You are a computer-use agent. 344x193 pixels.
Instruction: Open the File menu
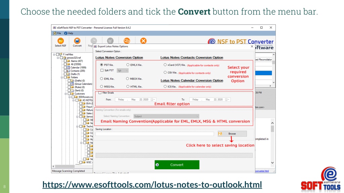(57, 33)
